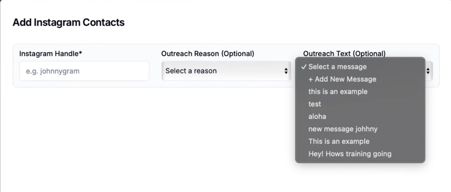Click the Instagram Handle label

pos(49,54)
